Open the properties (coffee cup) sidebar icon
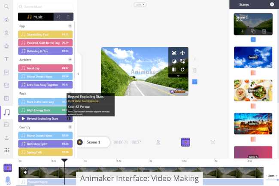 point(6,46)
